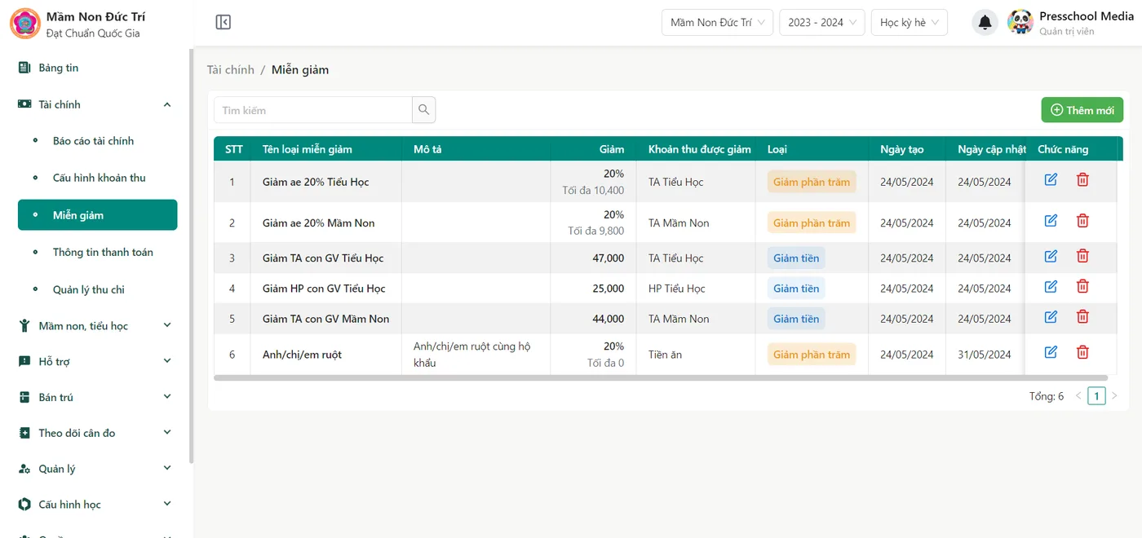Delete the "Giảm HP con GV Tiểu Học" row
The image size is (1142, 538).
coord(1082,286)
